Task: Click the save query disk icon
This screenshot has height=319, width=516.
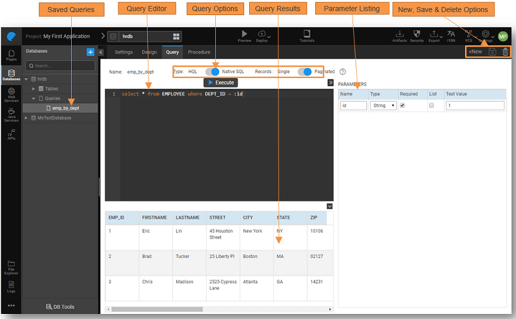Action: (x=493, y=52)
